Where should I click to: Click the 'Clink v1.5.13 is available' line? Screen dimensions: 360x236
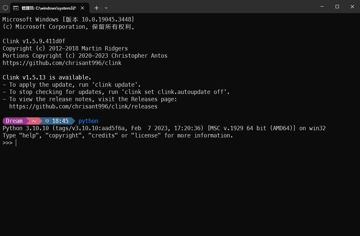(x=47, y=77)
